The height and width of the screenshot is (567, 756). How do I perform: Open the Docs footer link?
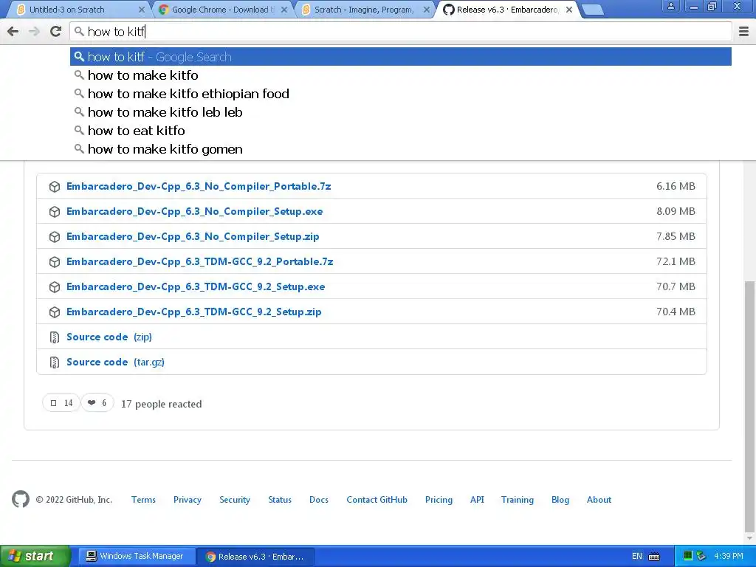pyautogui.click(x=319, y=500)
